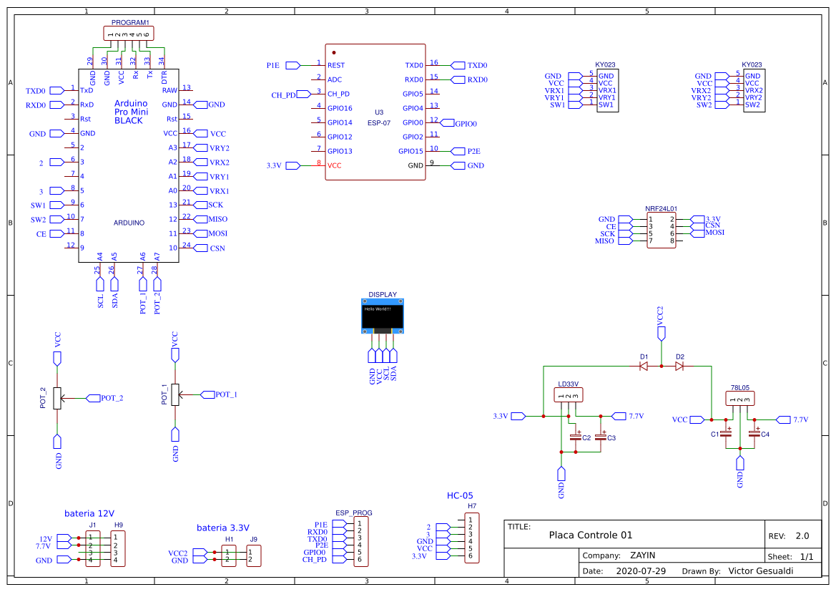Select the LD33V regulator symbol
This screenshot has height=592, width=836.
point(569,395)
